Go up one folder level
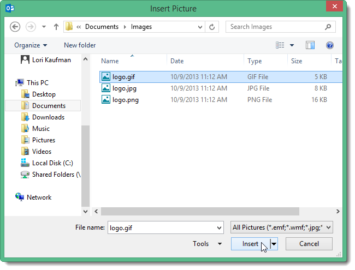 [56, 27]
